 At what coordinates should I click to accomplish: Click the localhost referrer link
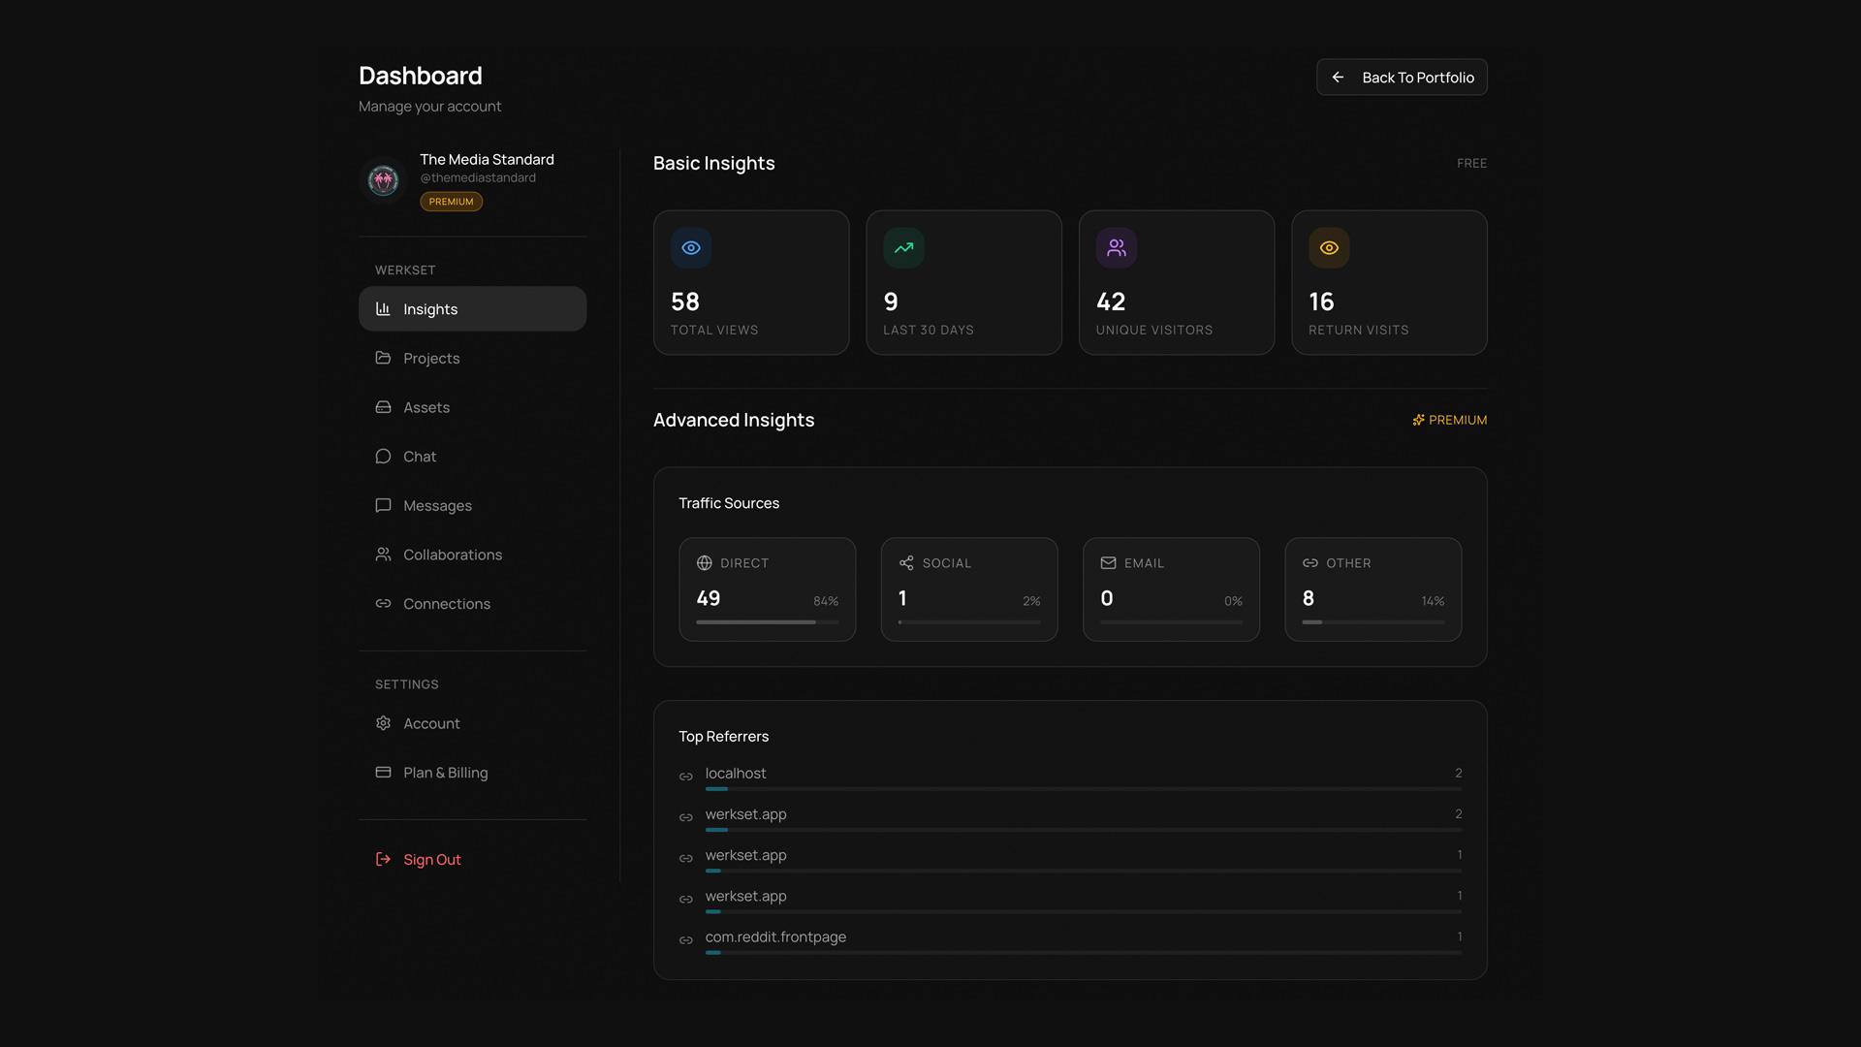click(x=735, y=774)
